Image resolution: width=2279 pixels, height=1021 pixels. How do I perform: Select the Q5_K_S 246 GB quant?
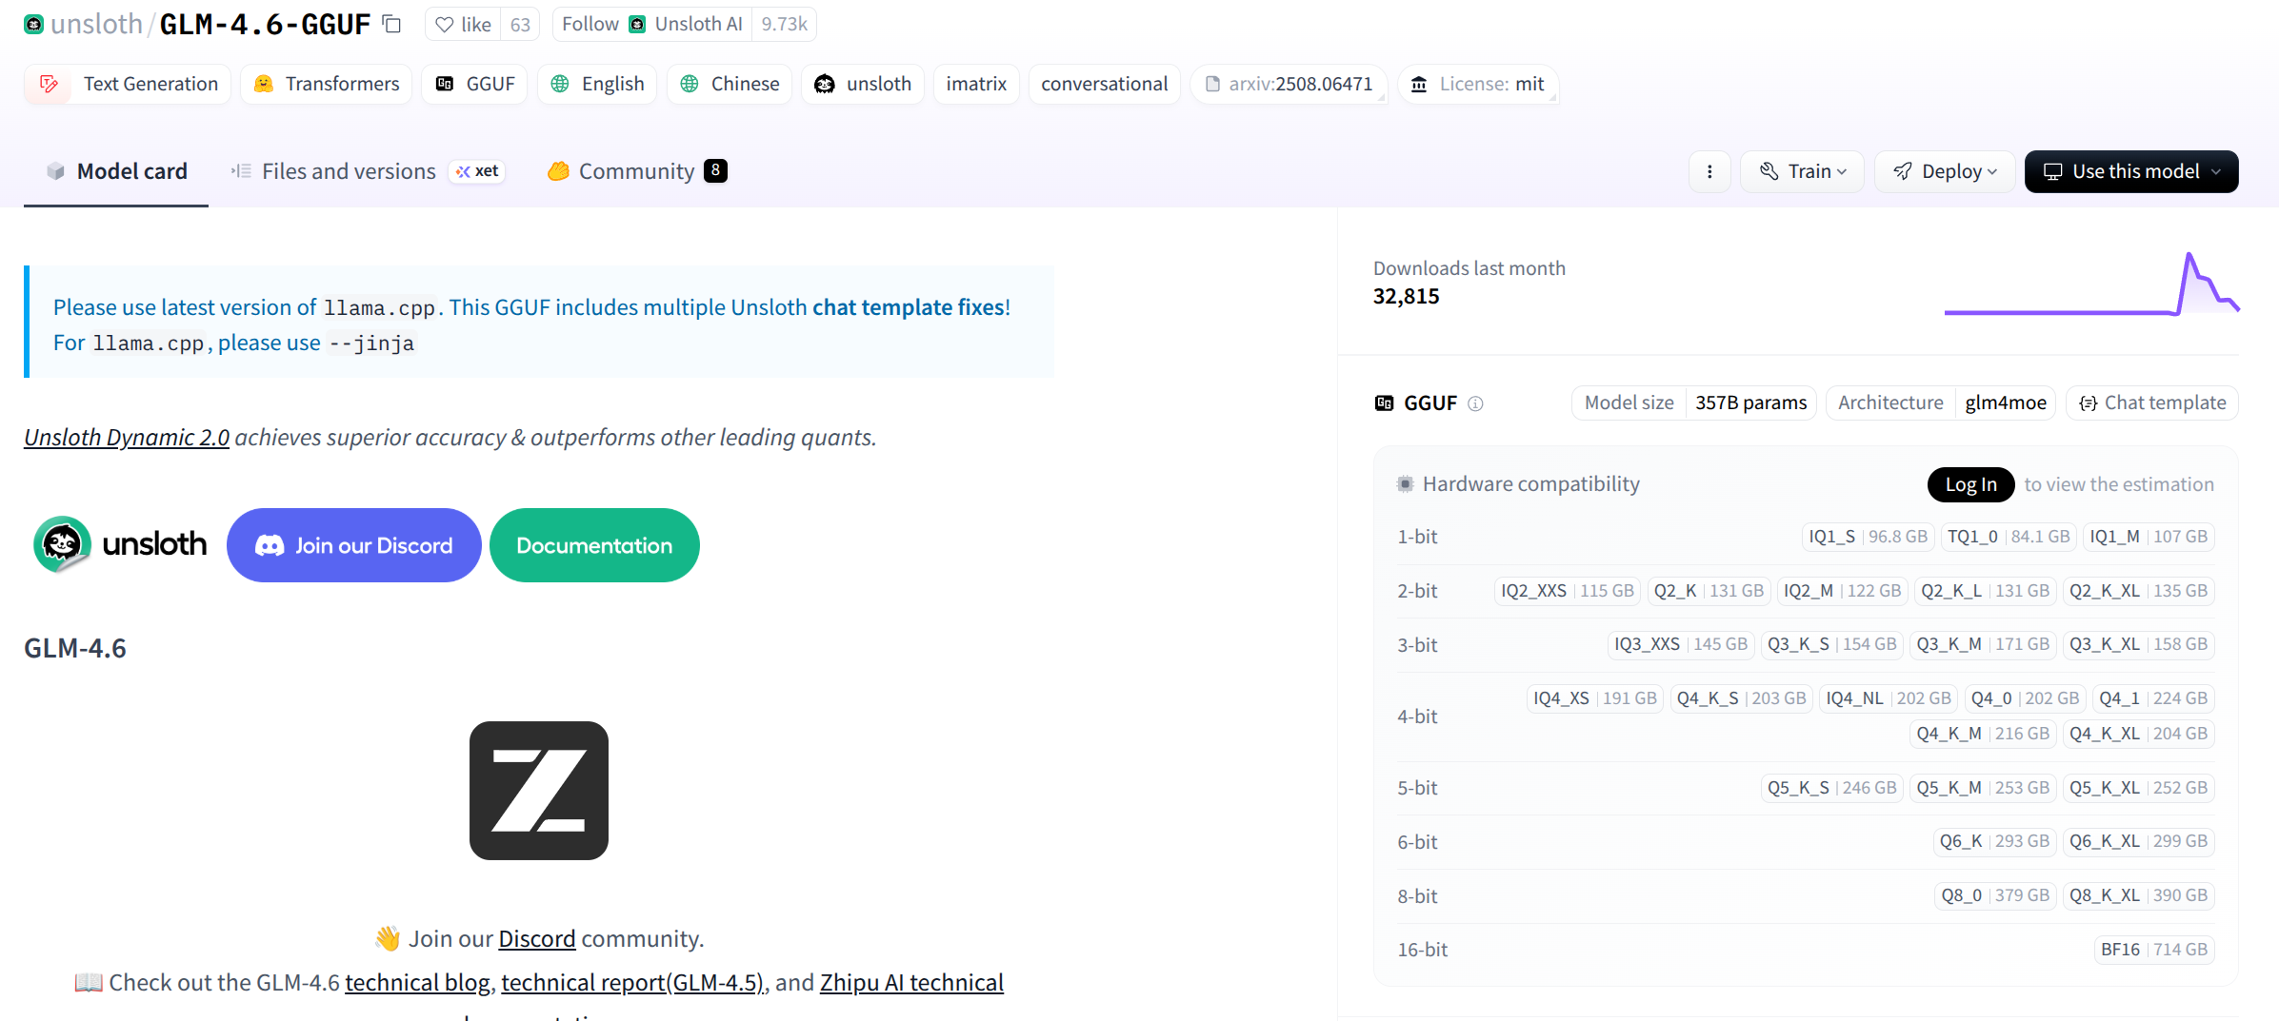(x=1831, y=788)
